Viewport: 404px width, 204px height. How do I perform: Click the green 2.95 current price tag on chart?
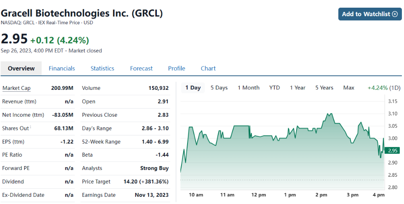393,150
